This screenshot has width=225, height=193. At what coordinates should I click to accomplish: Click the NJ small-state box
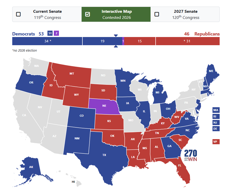(x=216, y=123)
